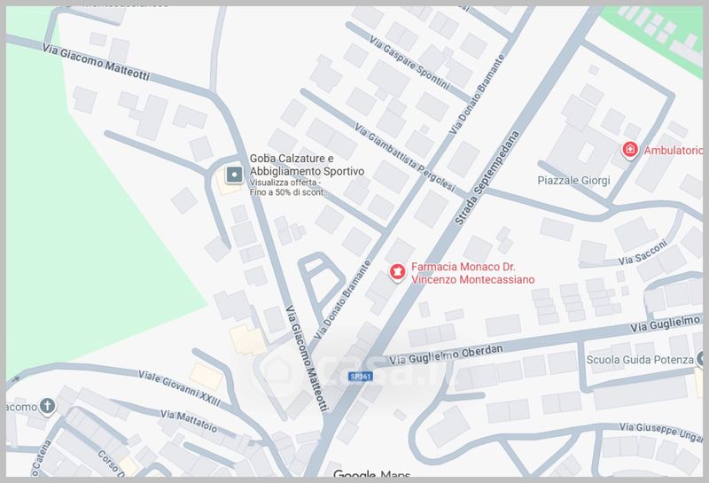Click the Via Mattatoio street label
Viewport: 709px width, 483px height.
(189, 421)
